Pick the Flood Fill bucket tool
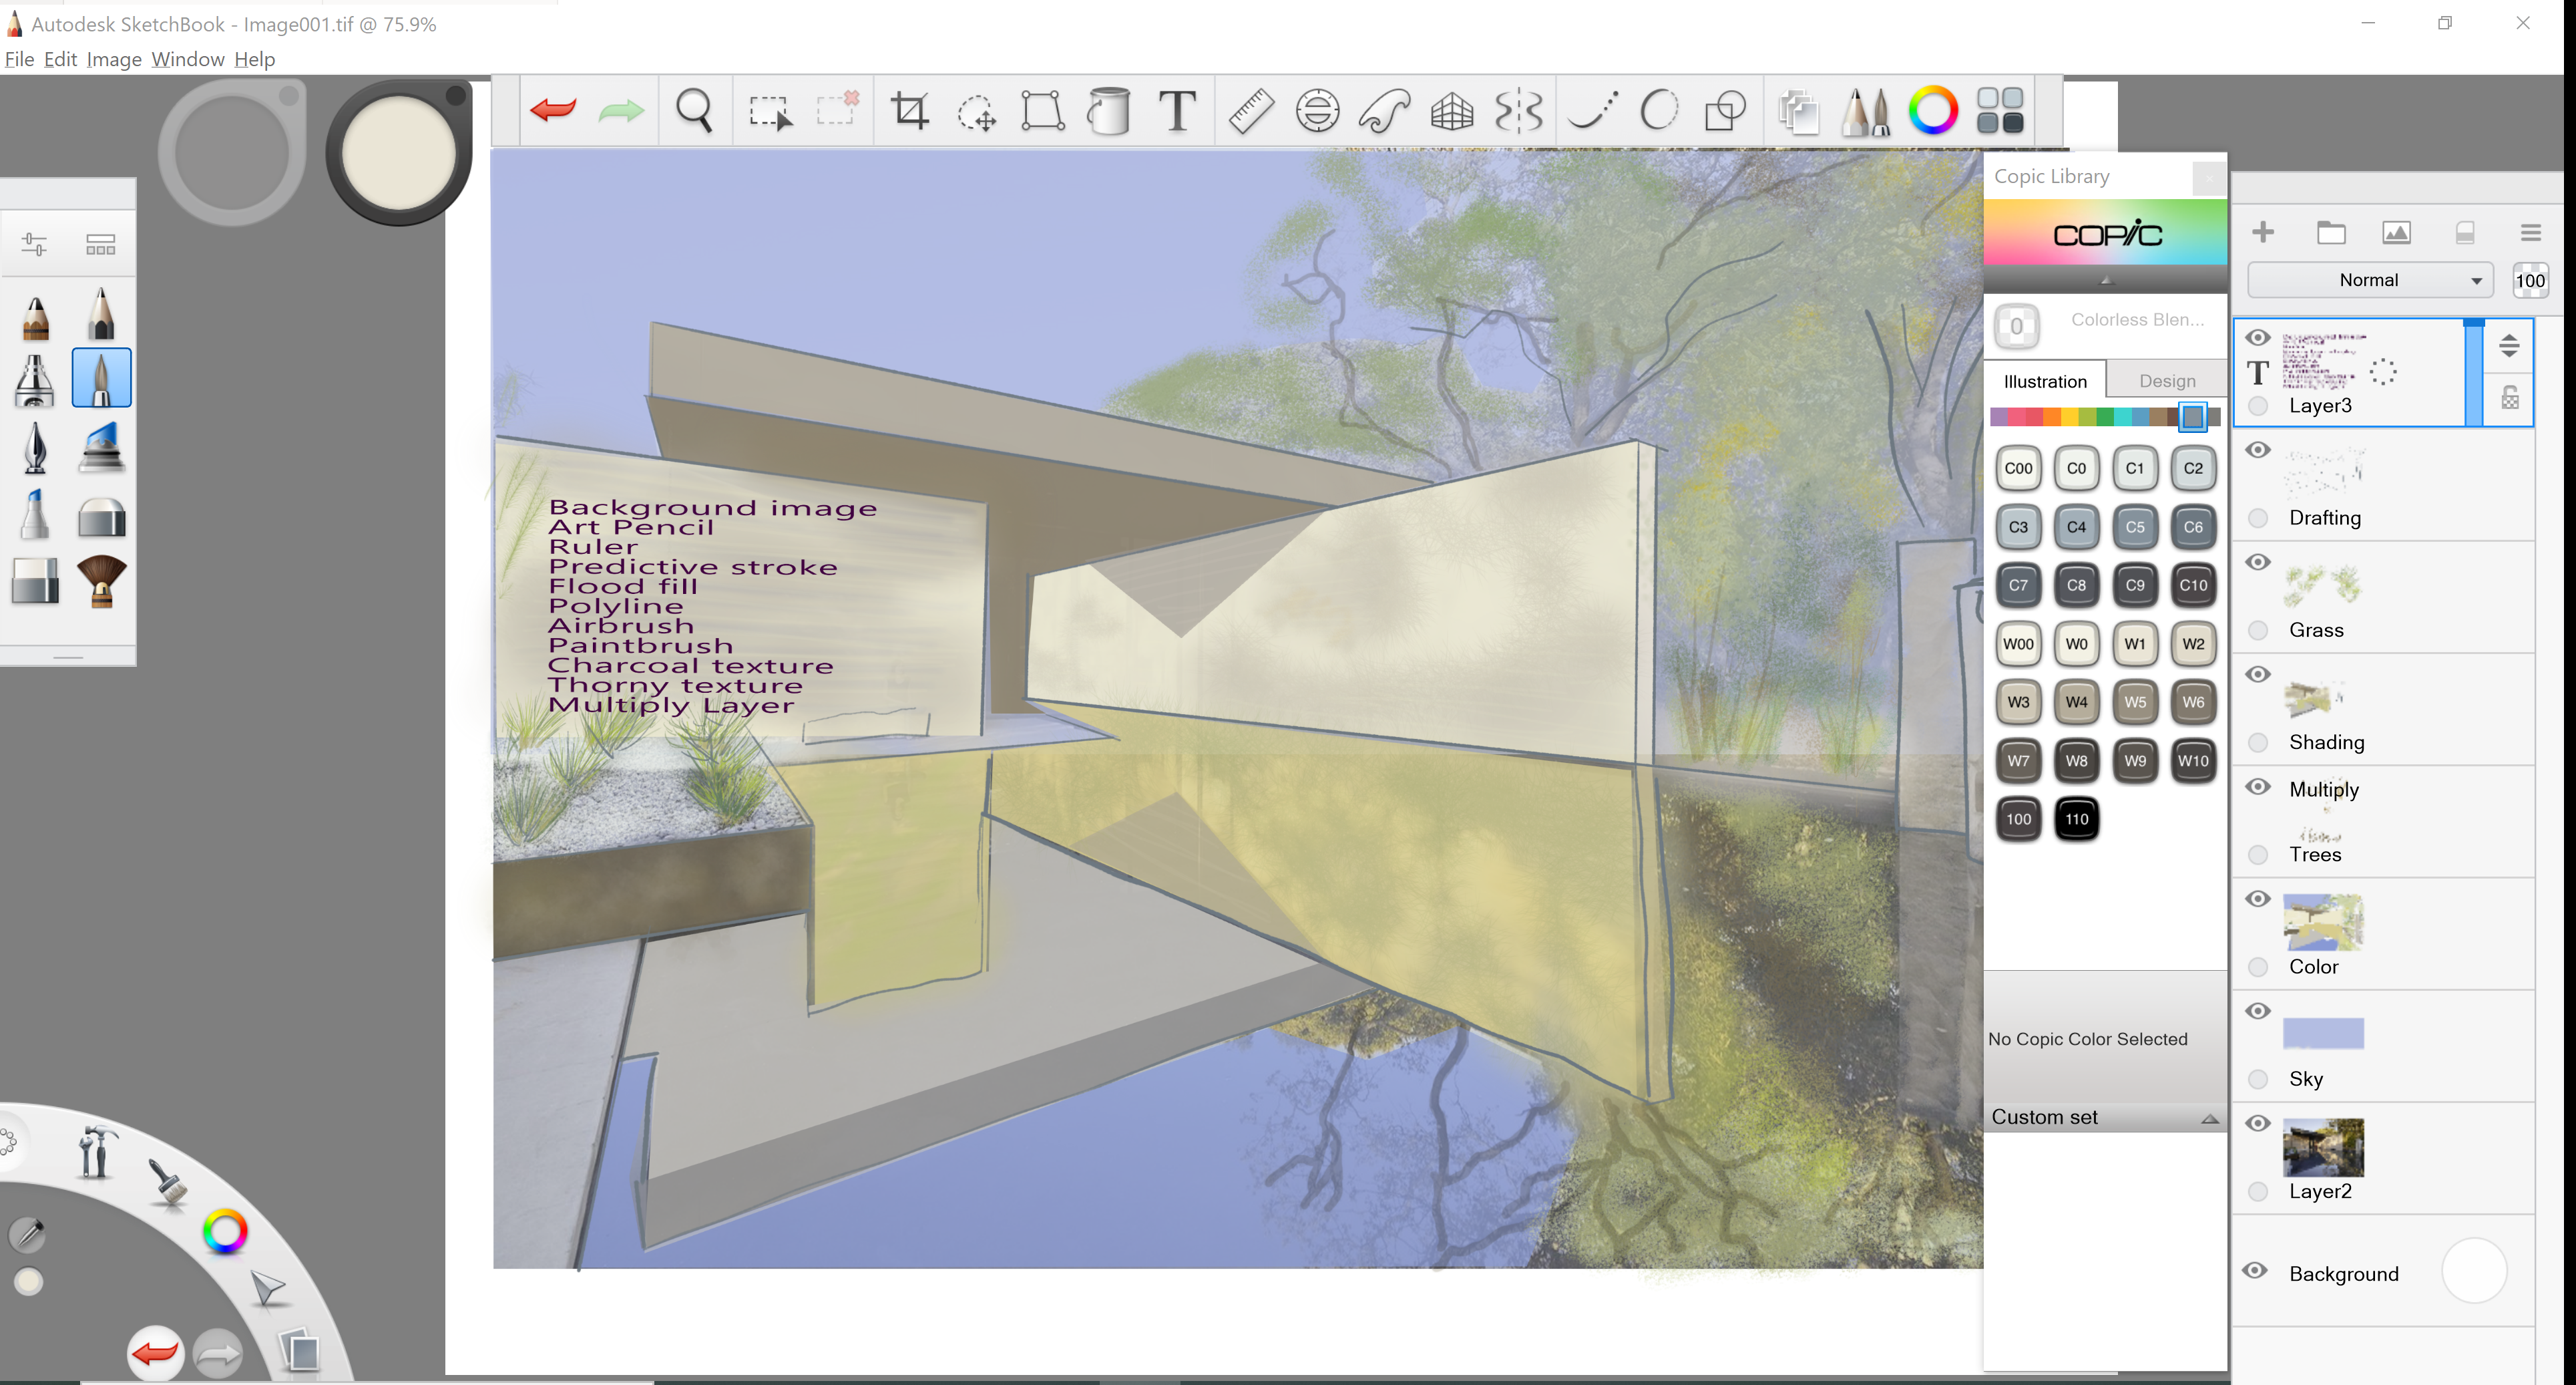 coord(1109,110)
